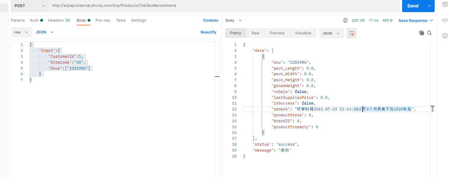Click the "status": "success" response line
Screen dimensions: 453x177
[x=276, y=144]
